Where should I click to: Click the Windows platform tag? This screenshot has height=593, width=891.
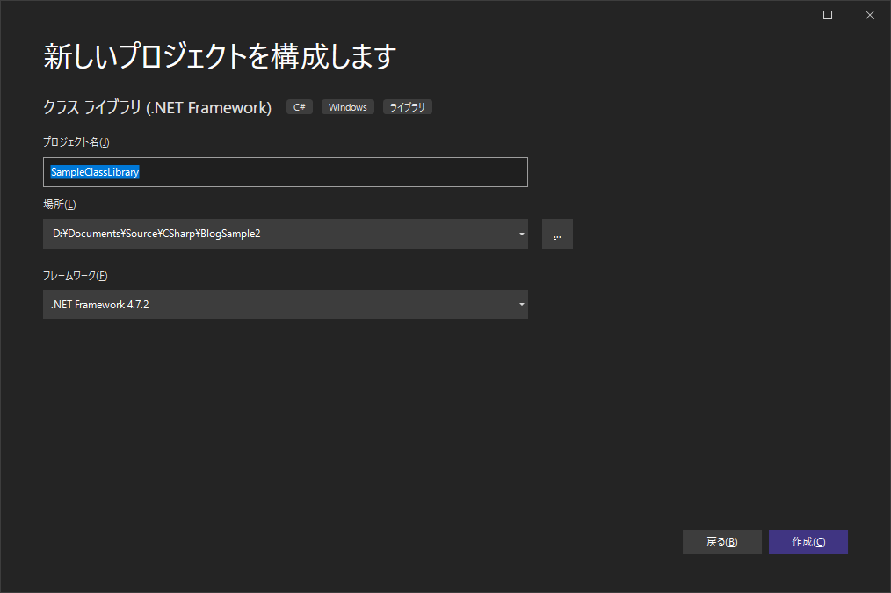(348, 107)
